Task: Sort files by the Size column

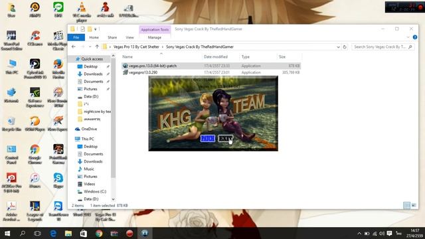Action: [x=282, y=56]
